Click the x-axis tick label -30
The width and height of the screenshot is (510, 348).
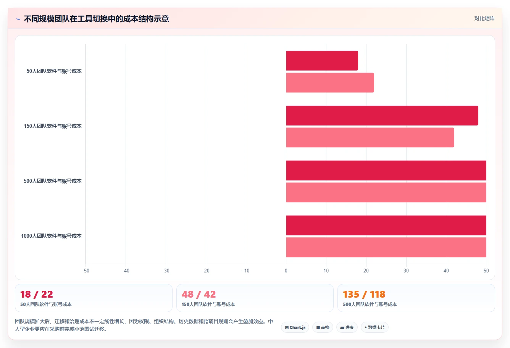[x=166, y=271]
